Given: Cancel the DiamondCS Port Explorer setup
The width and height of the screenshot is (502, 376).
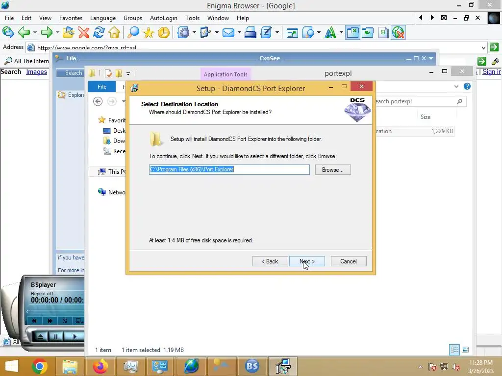Looking at the screenshot, I should click(x=349, y=261).
